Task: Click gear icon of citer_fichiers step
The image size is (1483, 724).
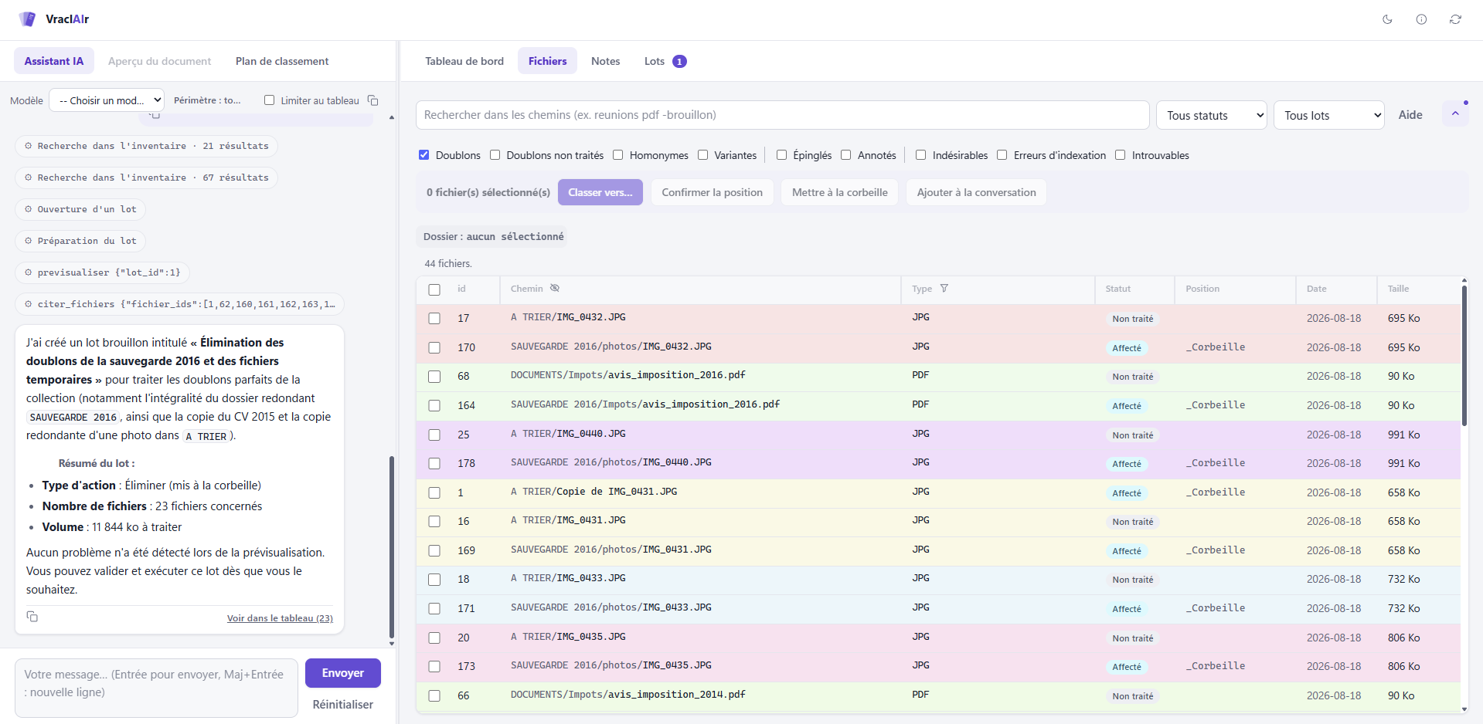Action: click(29, 304)
